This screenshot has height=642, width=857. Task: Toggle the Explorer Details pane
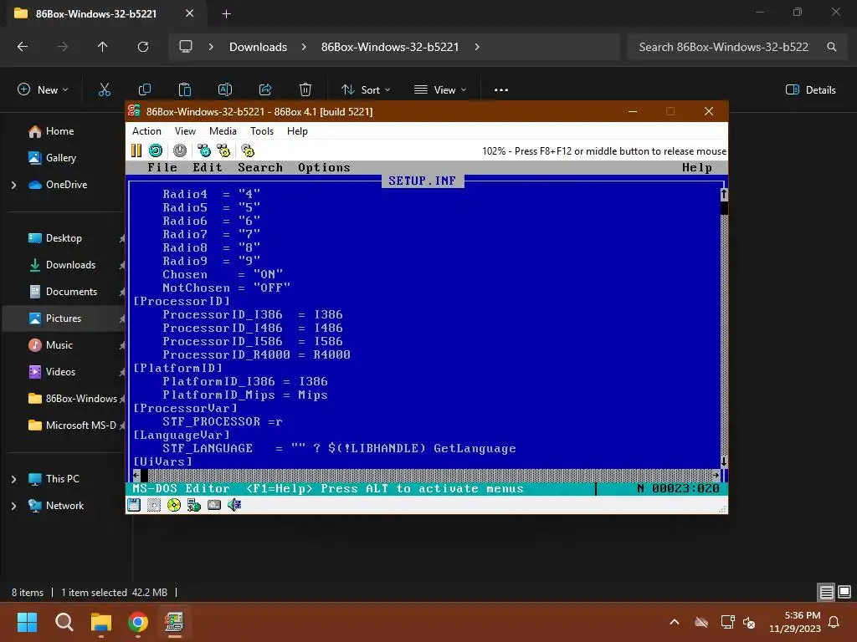click(x=811, y=90)
